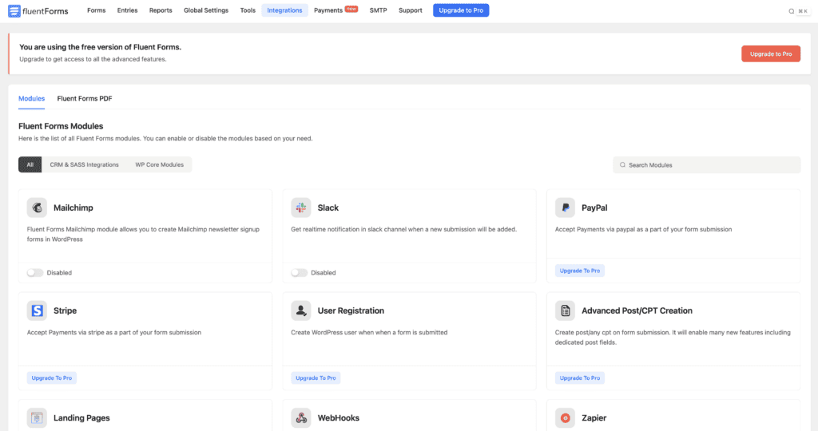Image resolution: width=818 pixels, height=431 pixels.
Task: Switch to the Fluent Forms PDF tab
Action: click(x=85, y=98)
